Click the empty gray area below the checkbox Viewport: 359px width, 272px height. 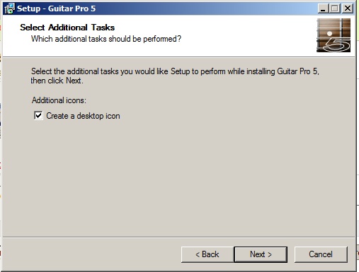click(x=178, y=179)
